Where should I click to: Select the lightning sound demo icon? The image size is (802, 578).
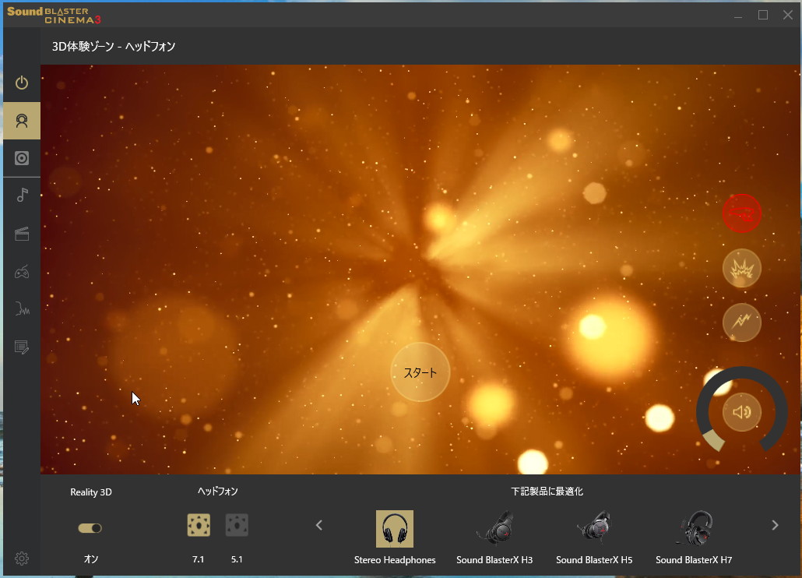pyautogui.click(x=741, y=322)
